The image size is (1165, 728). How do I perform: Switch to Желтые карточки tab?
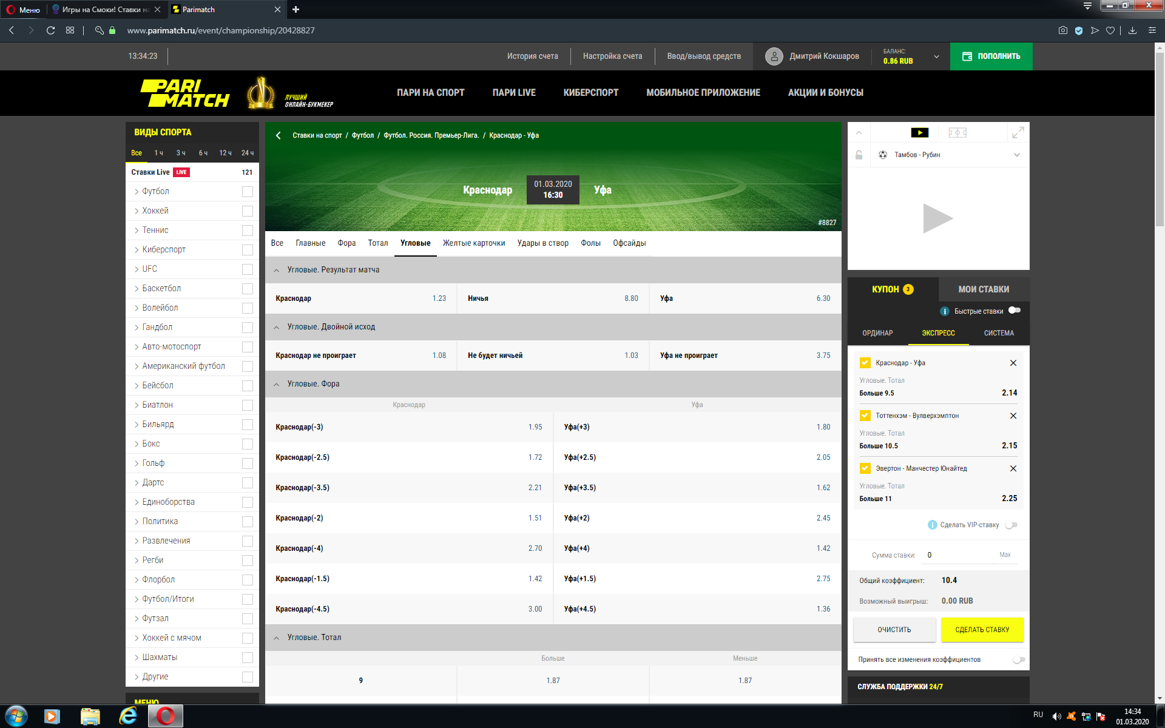pos(474,243)
